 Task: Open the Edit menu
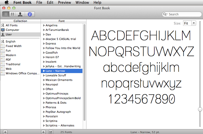pyautogui.click(x=50, y=3)
